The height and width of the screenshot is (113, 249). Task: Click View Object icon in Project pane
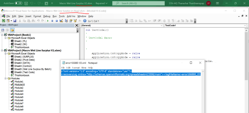click(7, 30)
